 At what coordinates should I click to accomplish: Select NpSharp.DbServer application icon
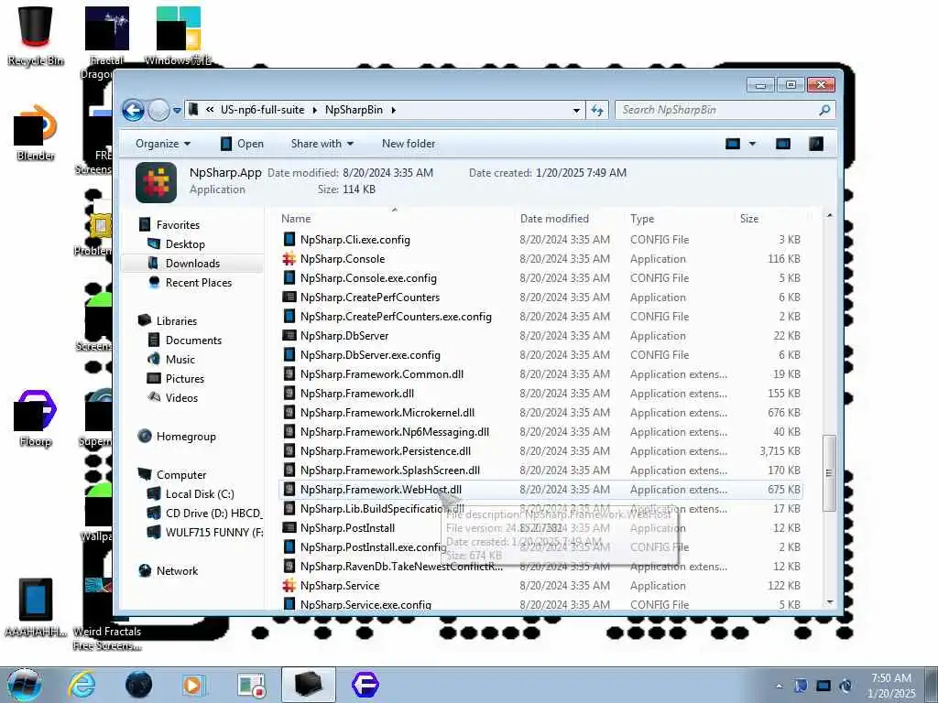point(289,335)
